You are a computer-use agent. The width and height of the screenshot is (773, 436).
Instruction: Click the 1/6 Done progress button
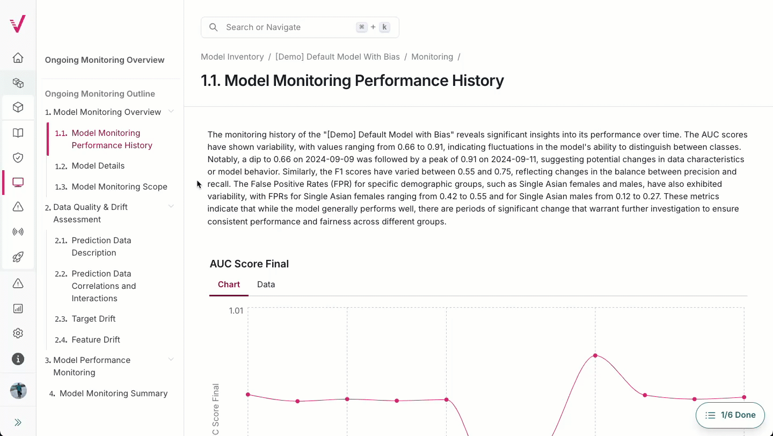pos(730,415)
